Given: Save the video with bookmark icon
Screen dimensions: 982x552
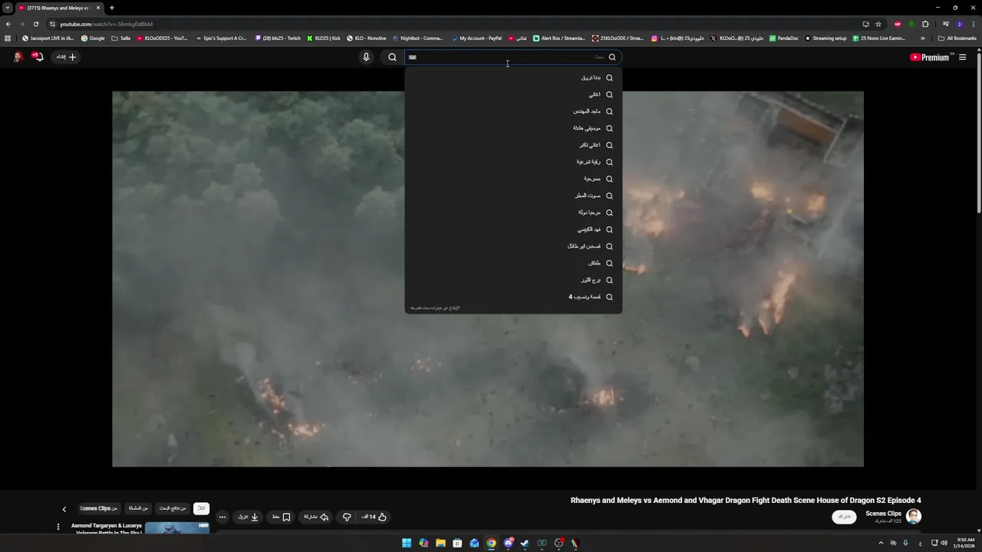Looking at the screenshot, I should tap(281, 517).
